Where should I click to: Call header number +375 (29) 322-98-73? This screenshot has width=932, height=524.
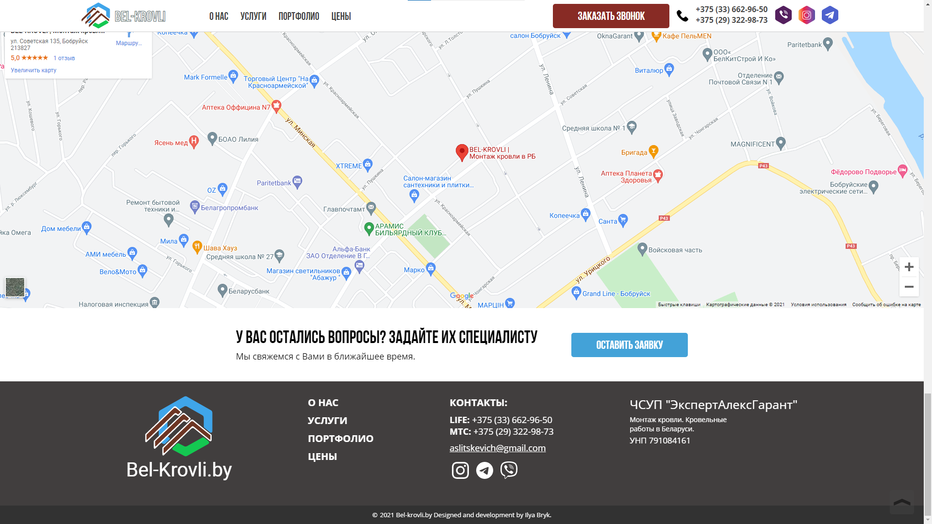732,20
